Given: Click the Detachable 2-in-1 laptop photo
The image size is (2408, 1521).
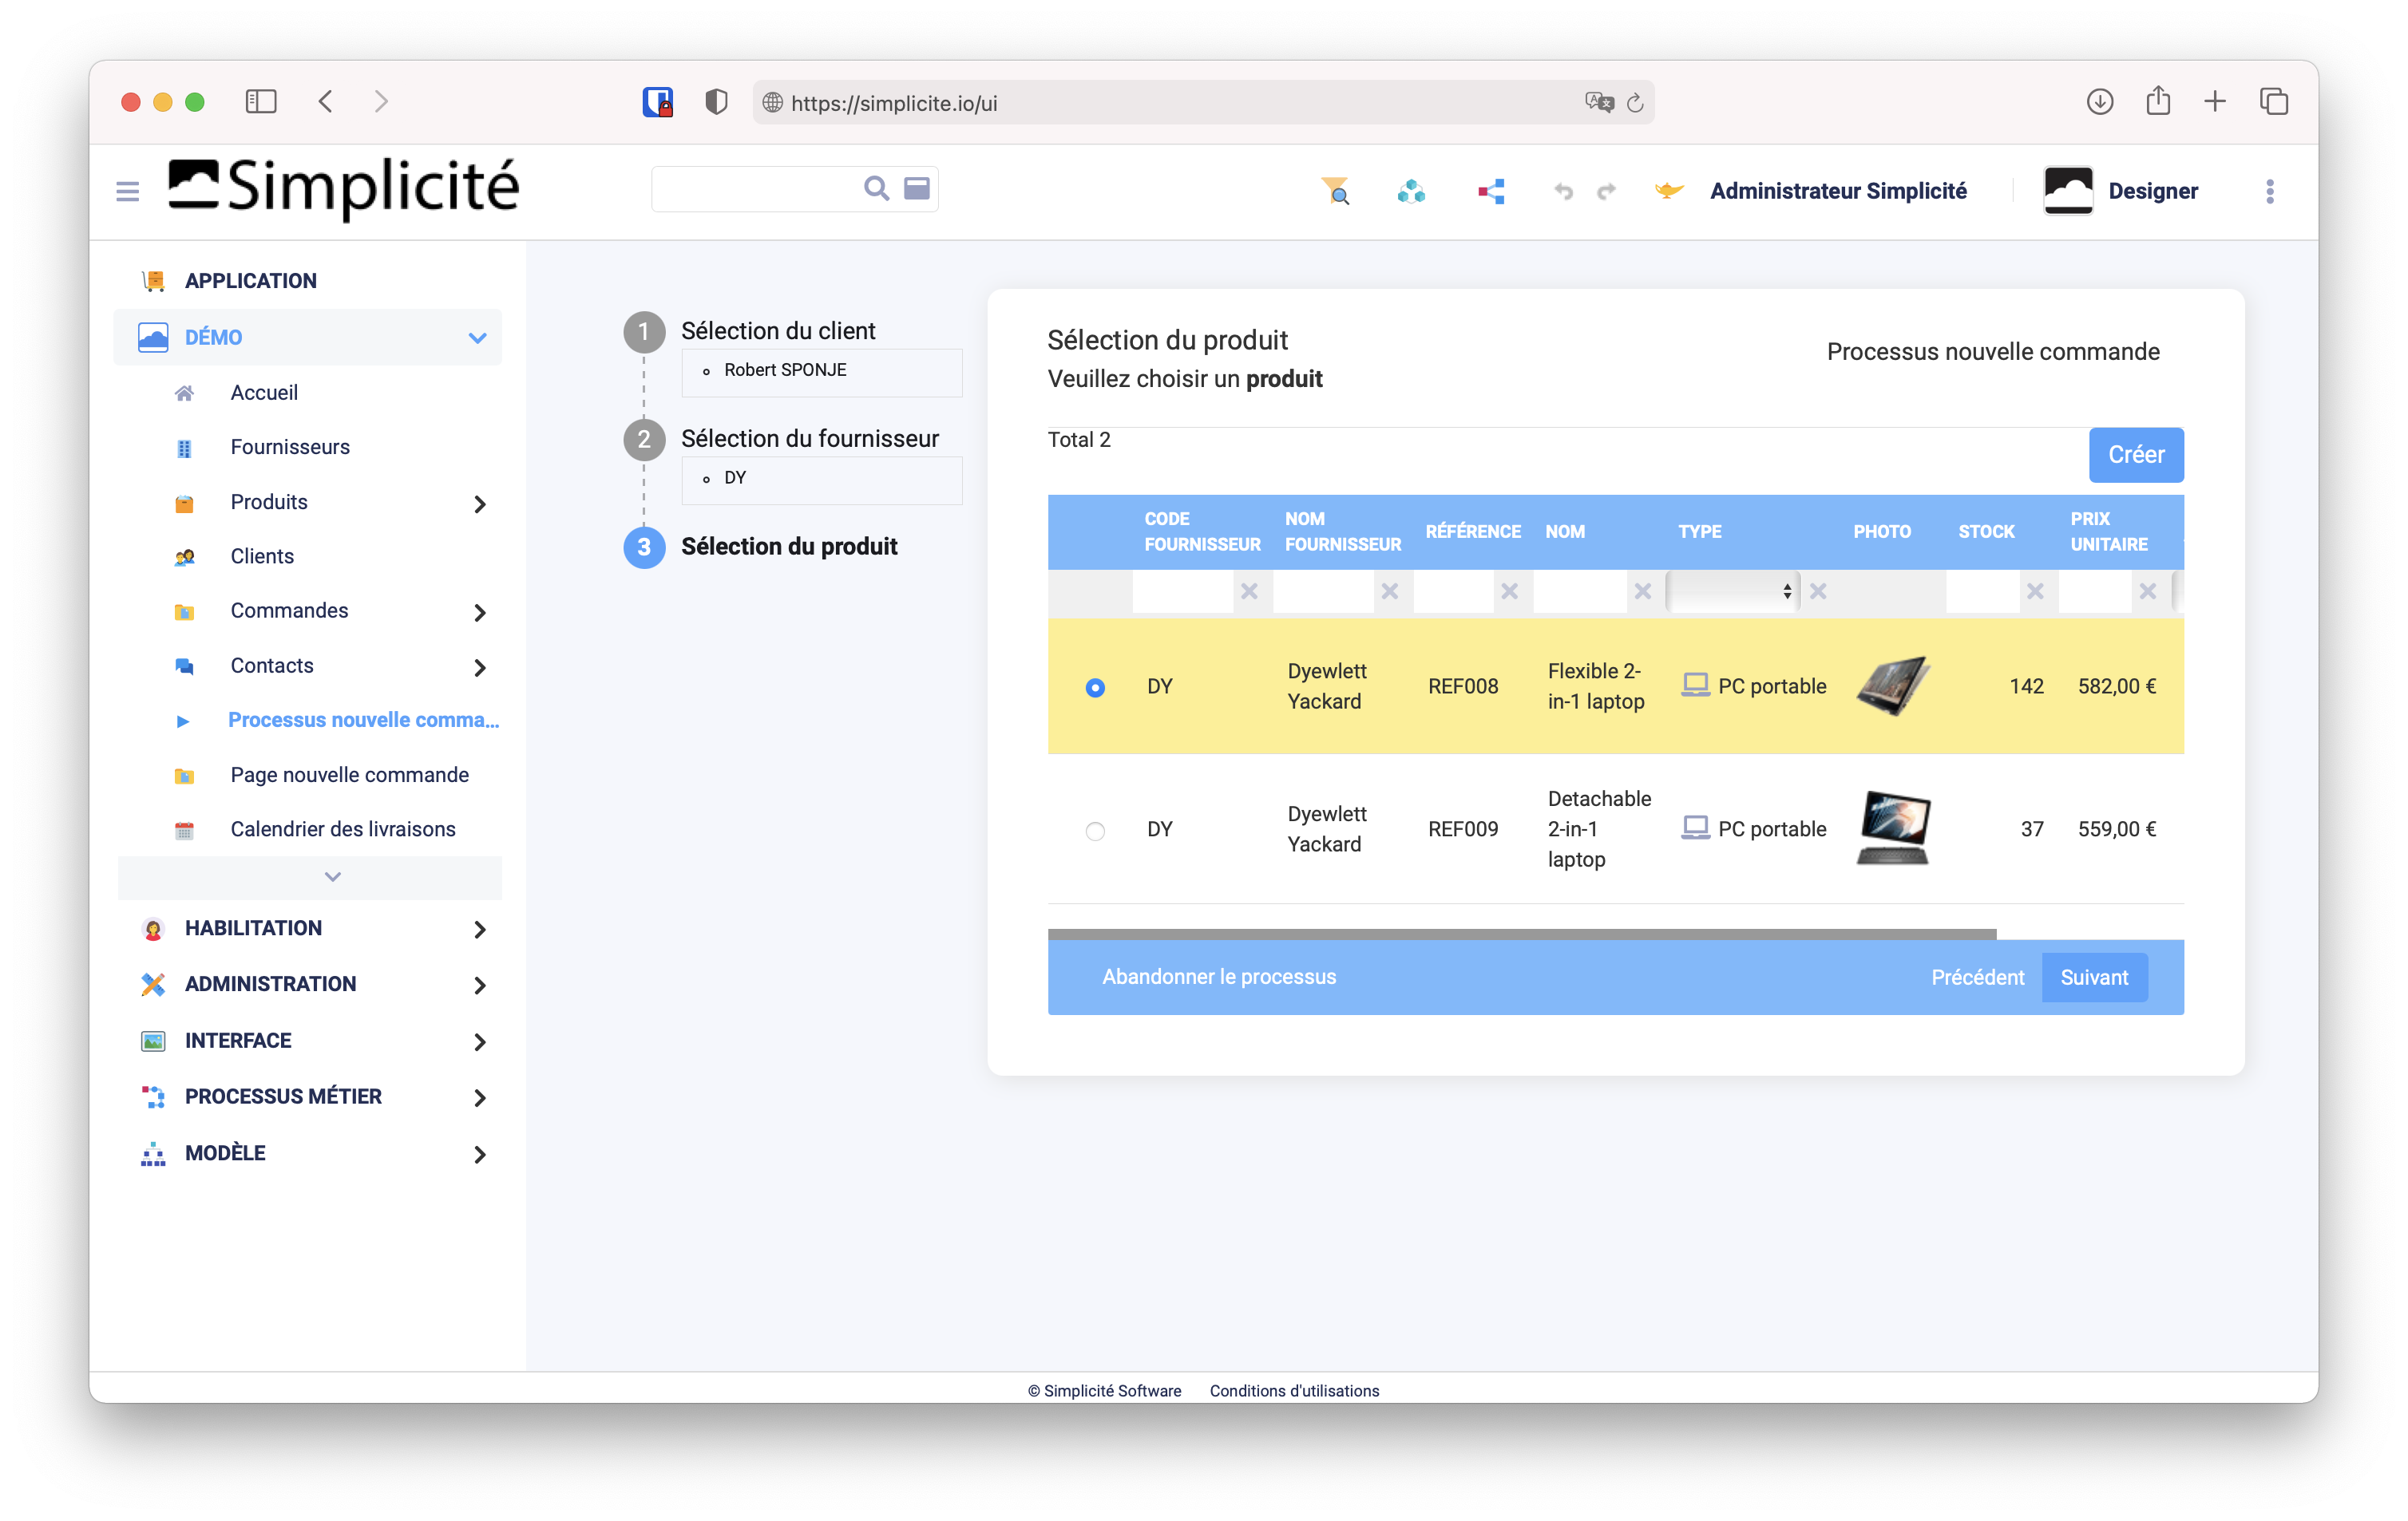Looking at the screenshot, I should pos(1892,828).
